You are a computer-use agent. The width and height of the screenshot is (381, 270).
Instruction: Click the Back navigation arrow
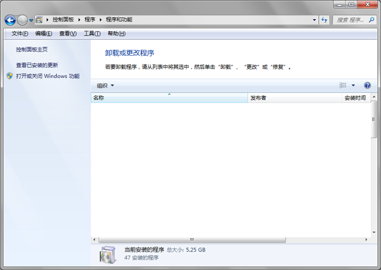pyautogui.click(x=10, y=20)
